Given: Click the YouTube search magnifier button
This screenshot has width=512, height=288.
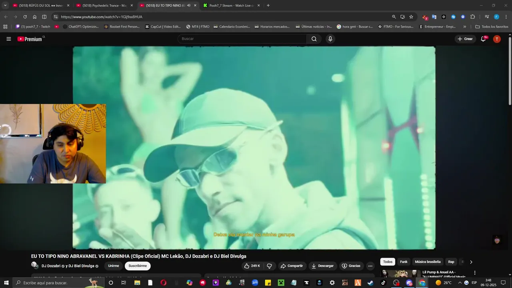Looking at the screenshot, I should [314, 39].
